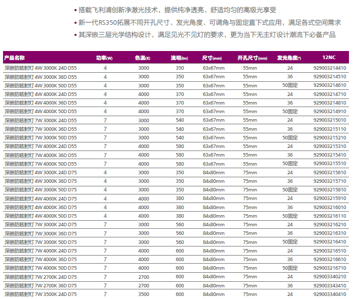
Task: Click the bullet text starting with 其深嵌三层光学结构设计
Action: click(x=207, y=35)
